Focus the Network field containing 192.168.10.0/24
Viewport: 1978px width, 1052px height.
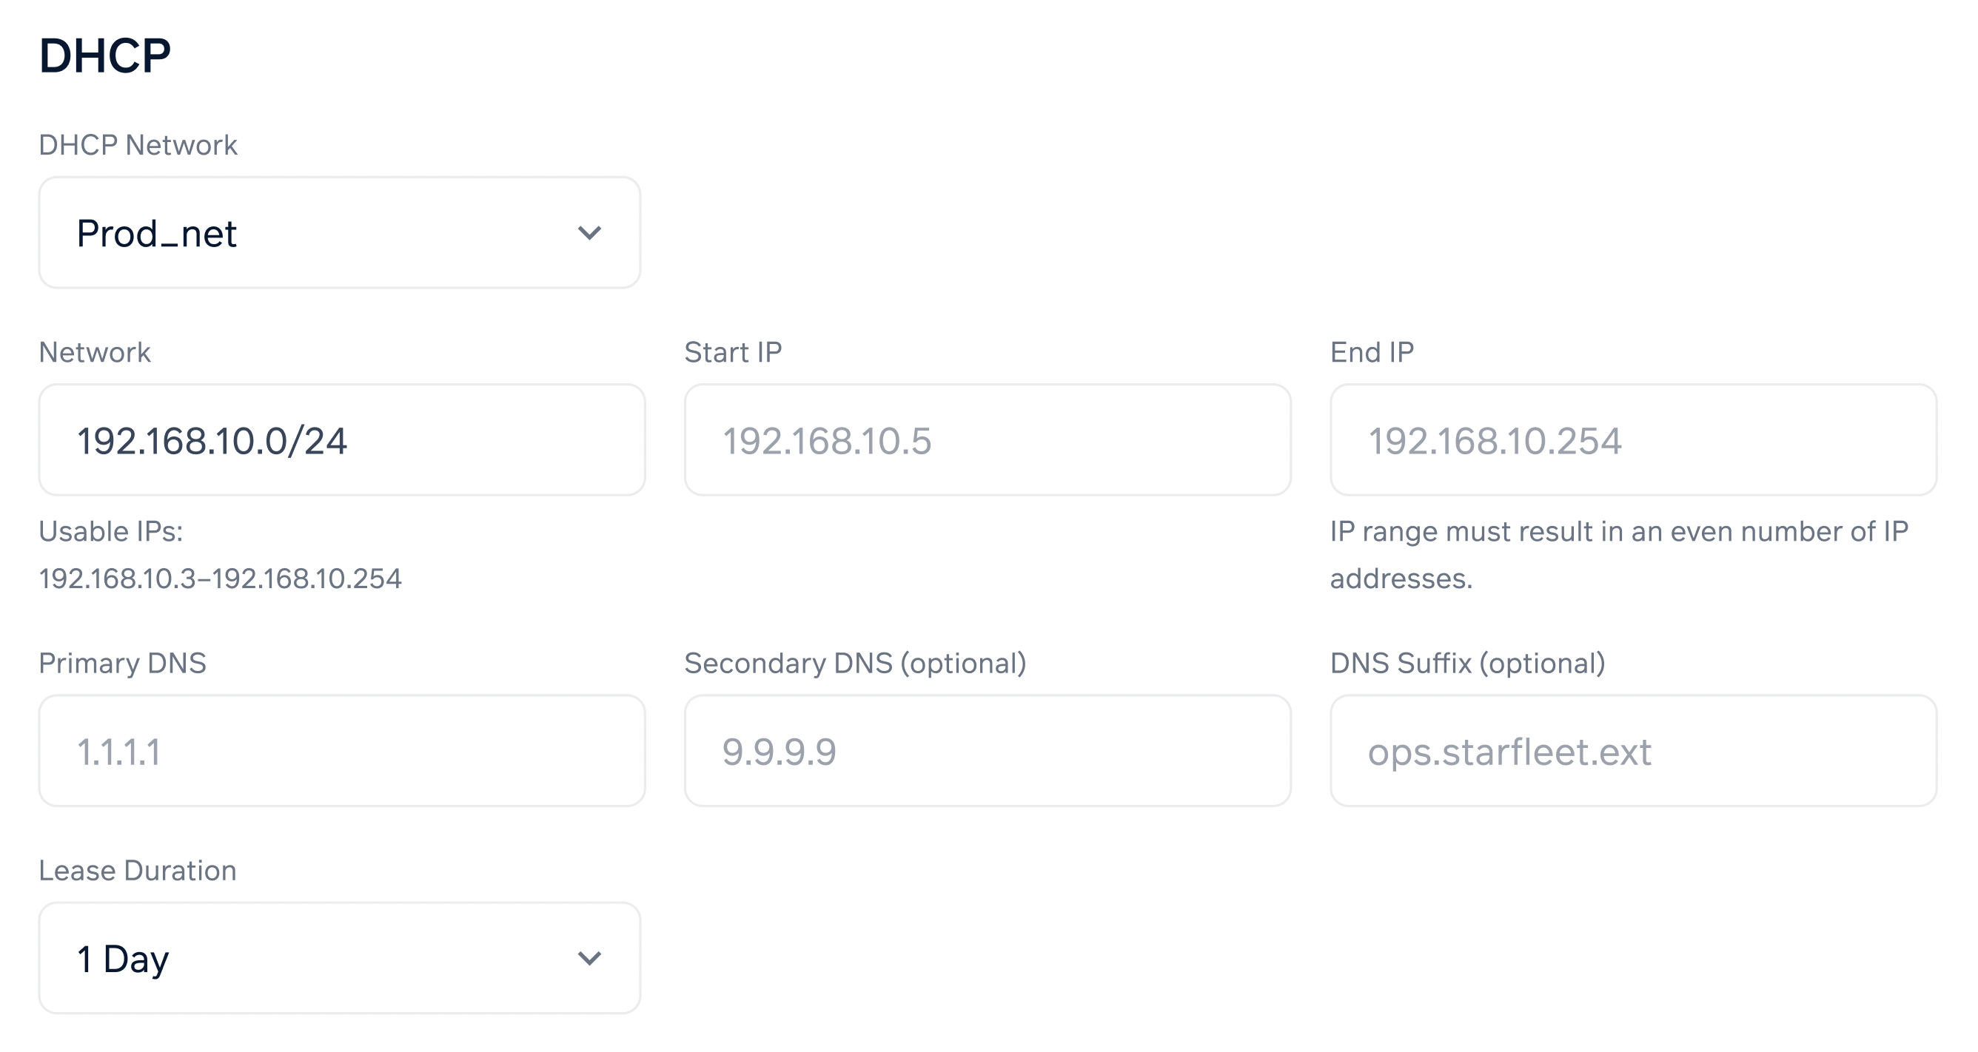click(x=342, y=439)
